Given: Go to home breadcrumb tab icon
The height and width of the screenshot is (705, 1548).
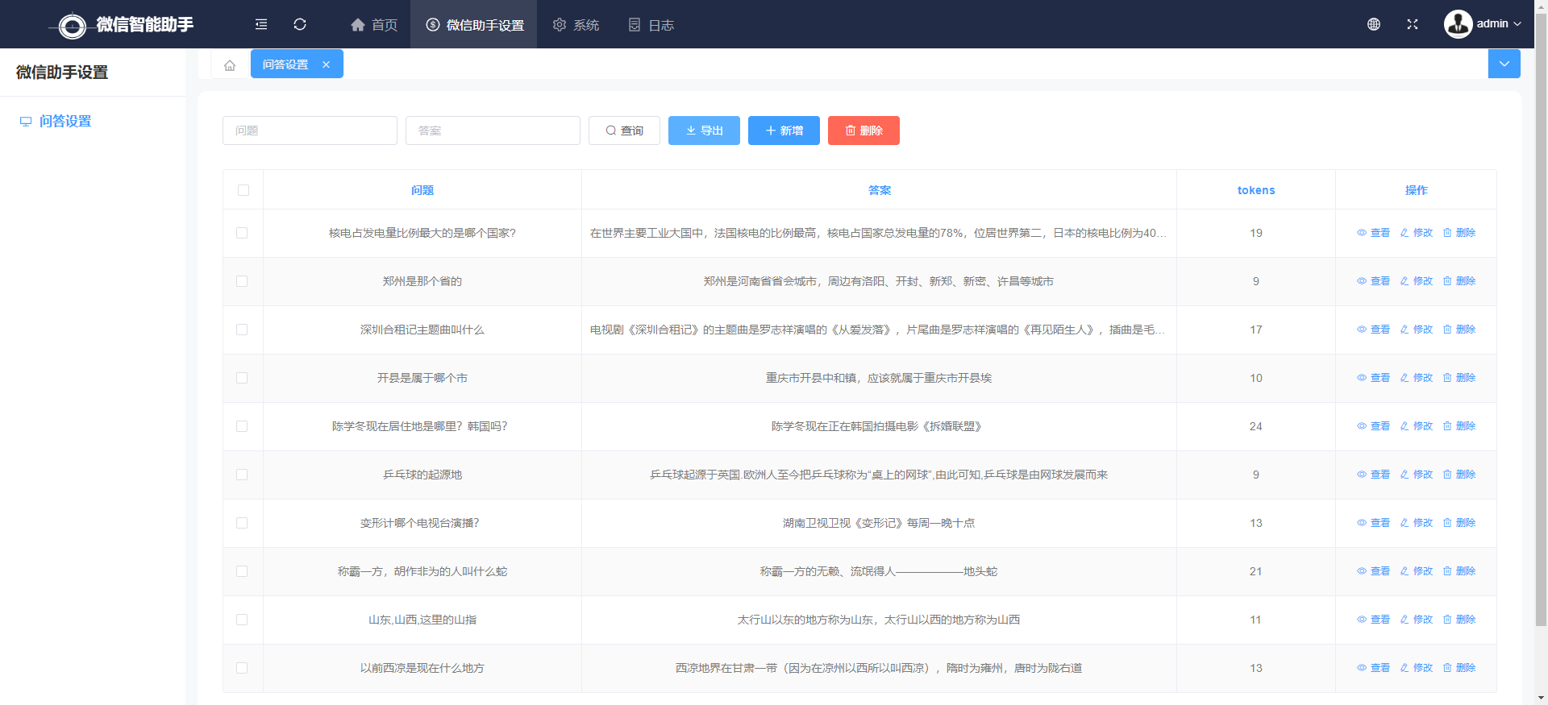Looking at the screenshot, I should pyautogui.click(x=230, y=64).
